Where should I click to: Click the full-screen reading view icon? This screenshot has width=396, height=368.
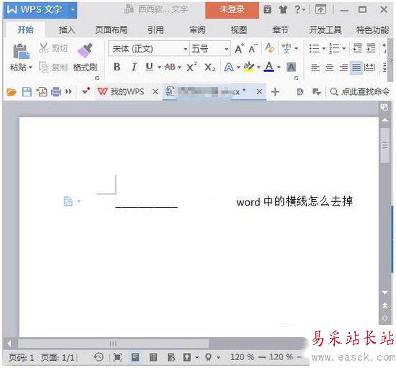click(117, 357)
